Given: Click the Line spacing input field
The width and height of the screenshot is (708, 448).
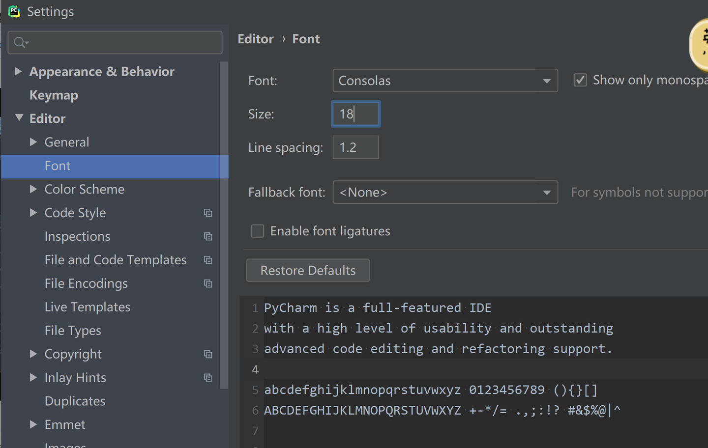Looking at the screenshot, I should click(x=355, y=147).
